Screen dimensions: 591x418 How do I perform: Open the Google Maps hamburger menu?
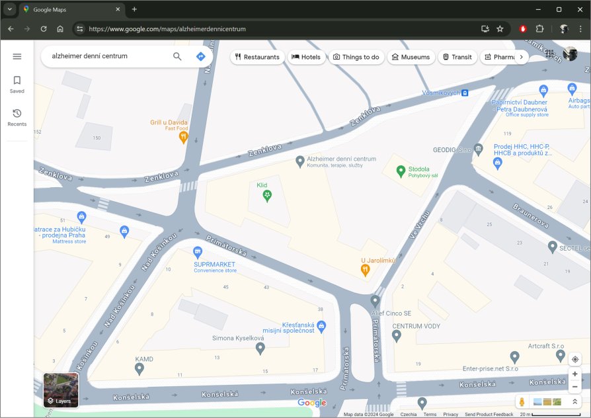[x=17, y=57]
